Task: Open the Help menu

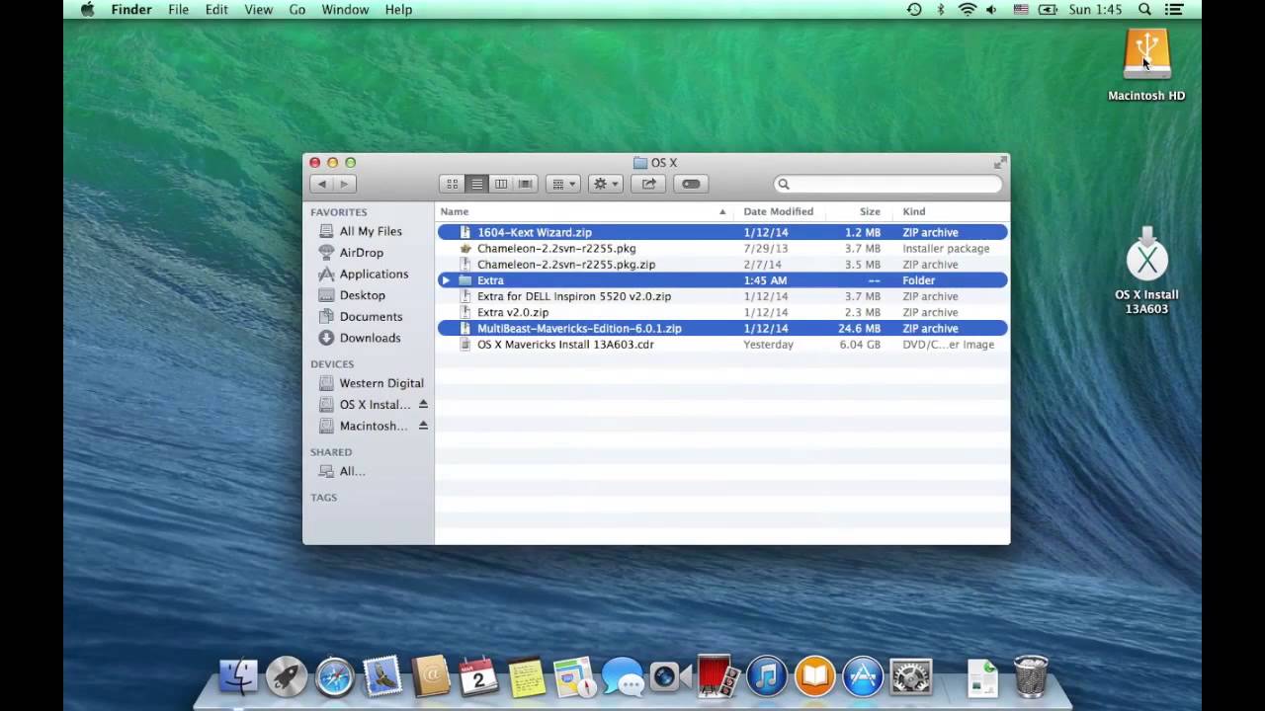Action: pos(398,10)
